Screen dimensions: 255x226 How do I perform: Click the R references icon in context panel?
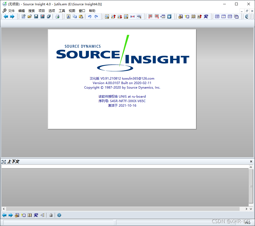pos(36,215)
